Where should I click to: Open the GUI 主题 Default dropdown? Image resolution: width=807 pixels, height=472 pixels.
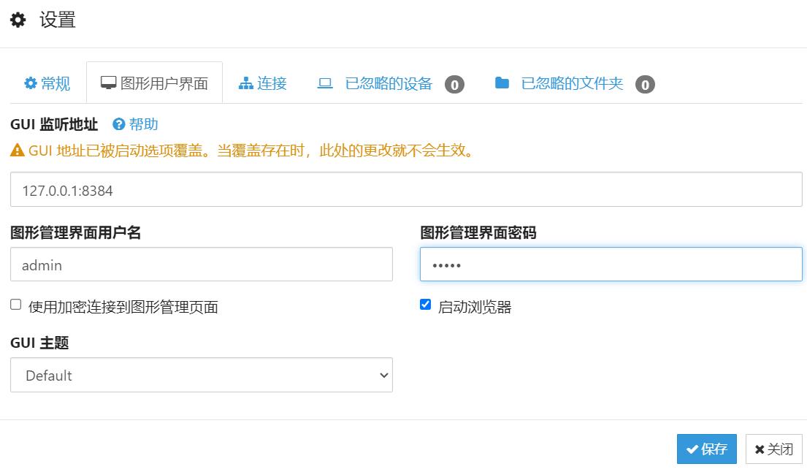pyautogui.click(x=202, y=376)
